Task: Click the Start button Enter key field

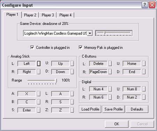Action: pyautogui.click(x=27, y=110)
